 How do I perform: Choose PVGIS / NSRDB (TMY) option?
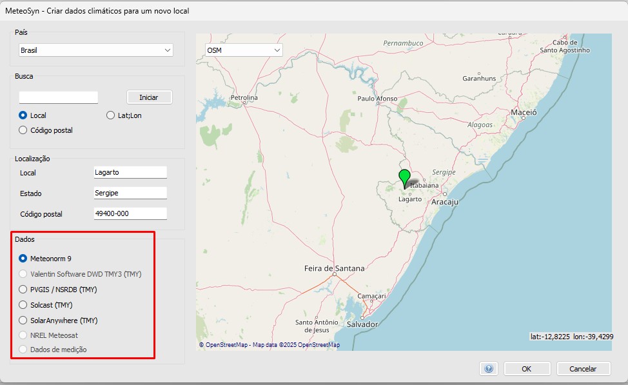tap(24, 290)
